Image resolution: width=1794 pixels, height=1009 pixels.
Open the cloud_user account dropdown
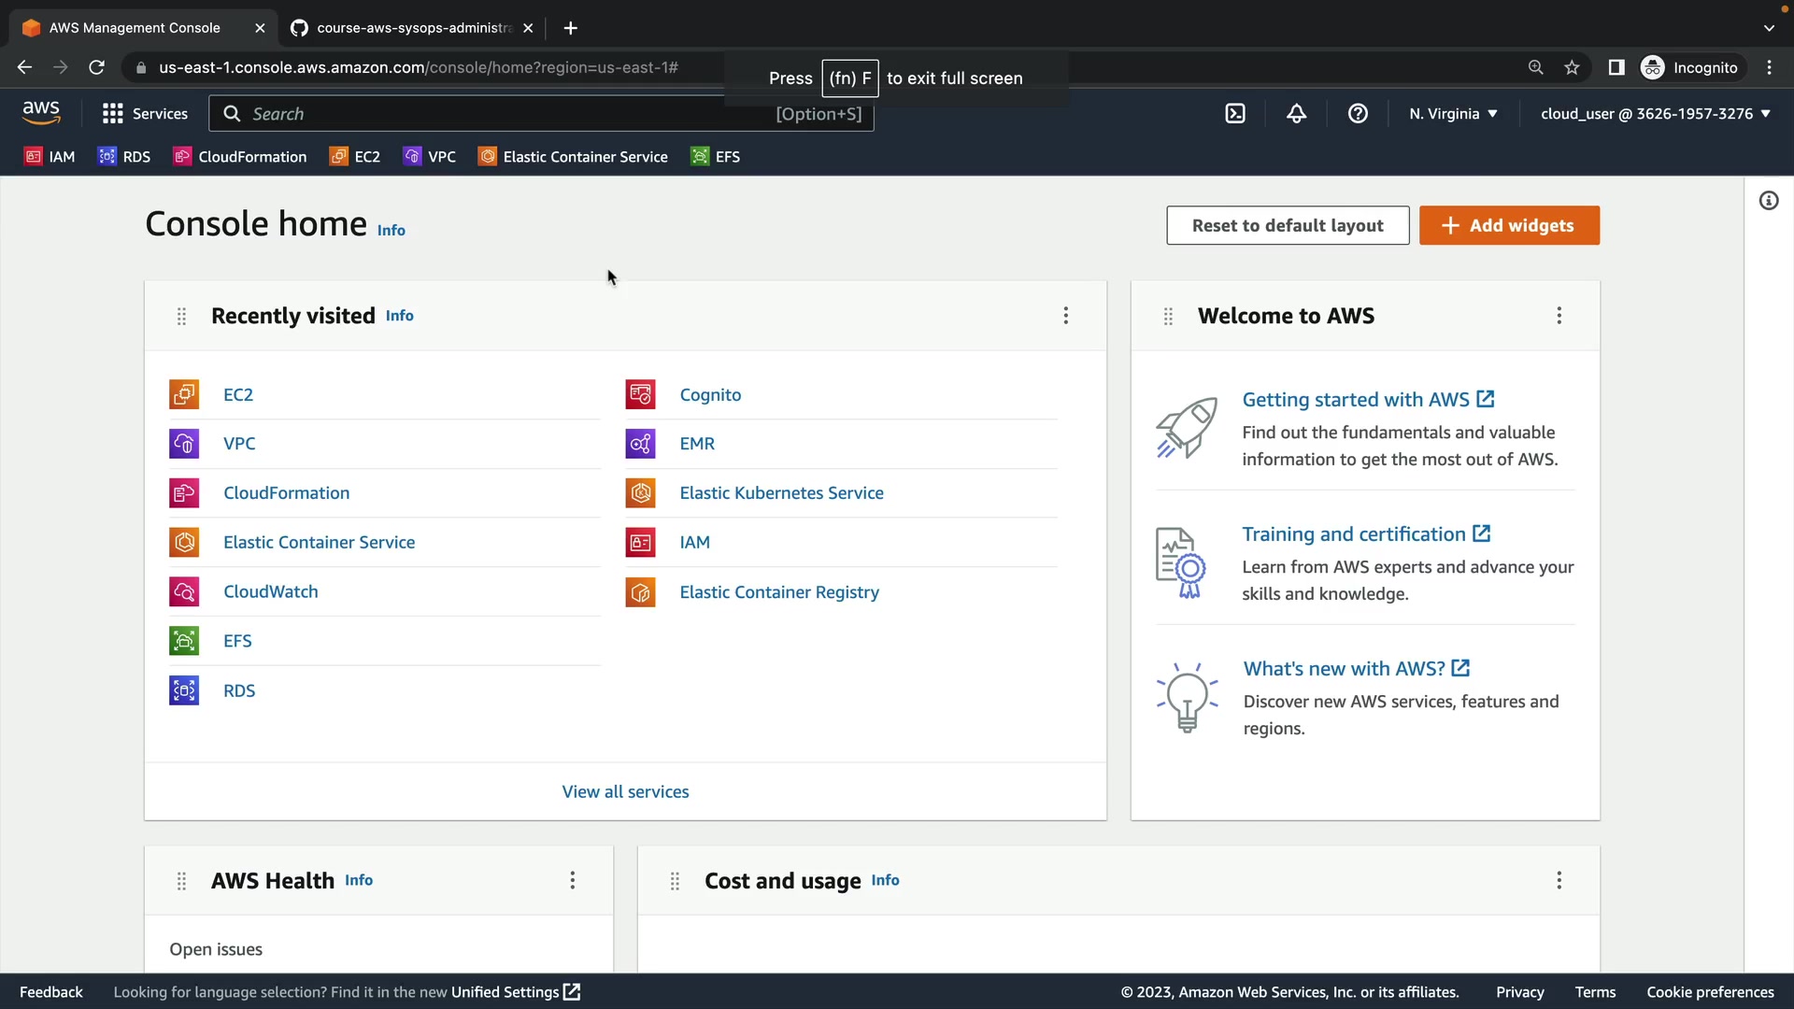click(1655, 114)
